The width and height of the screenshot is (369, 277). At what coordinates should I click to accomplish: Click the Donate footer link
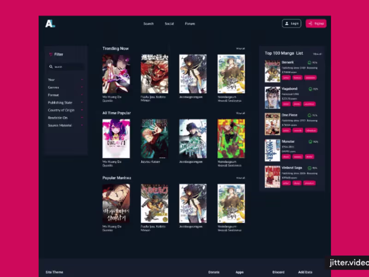pyautogui.click(x=214, y=272)
